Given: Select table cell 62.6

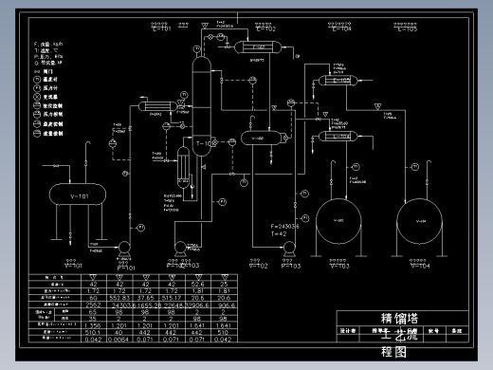Looking at the screenshot, I should coord(197,284).
